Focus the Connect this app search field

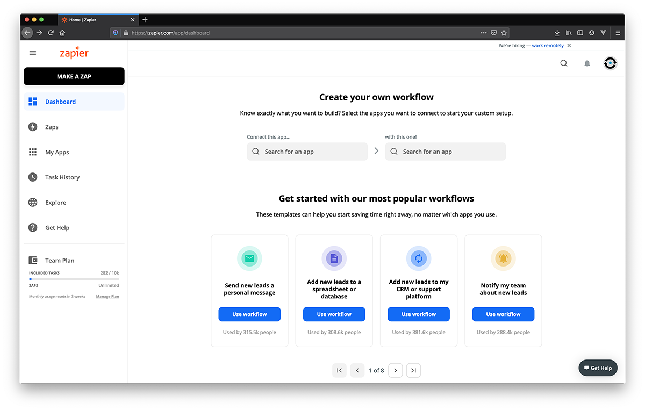click(x=307, y=152)
